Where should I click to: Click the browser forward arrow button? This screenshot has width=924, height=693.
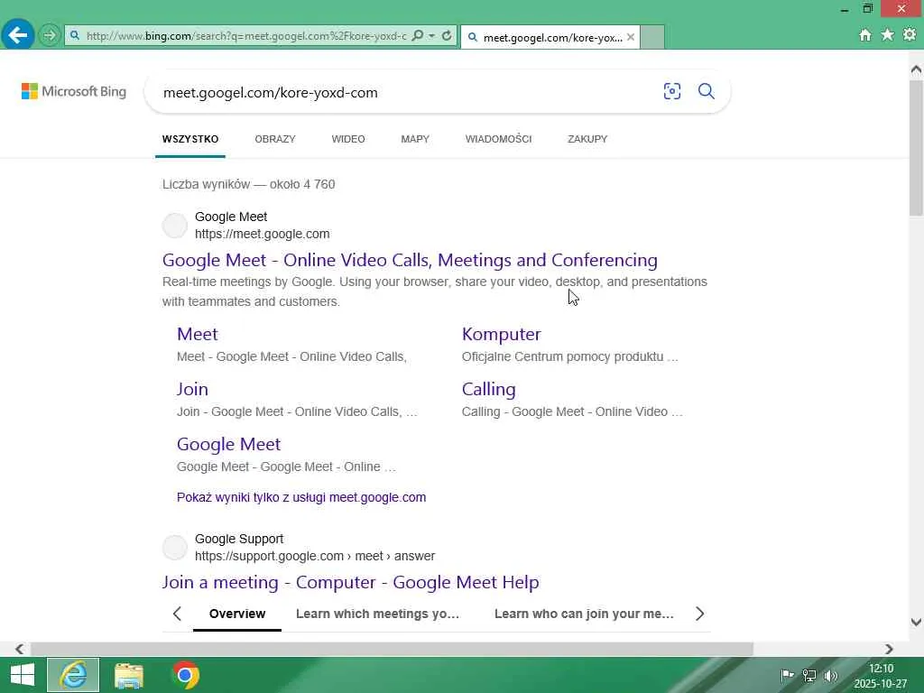50,35
